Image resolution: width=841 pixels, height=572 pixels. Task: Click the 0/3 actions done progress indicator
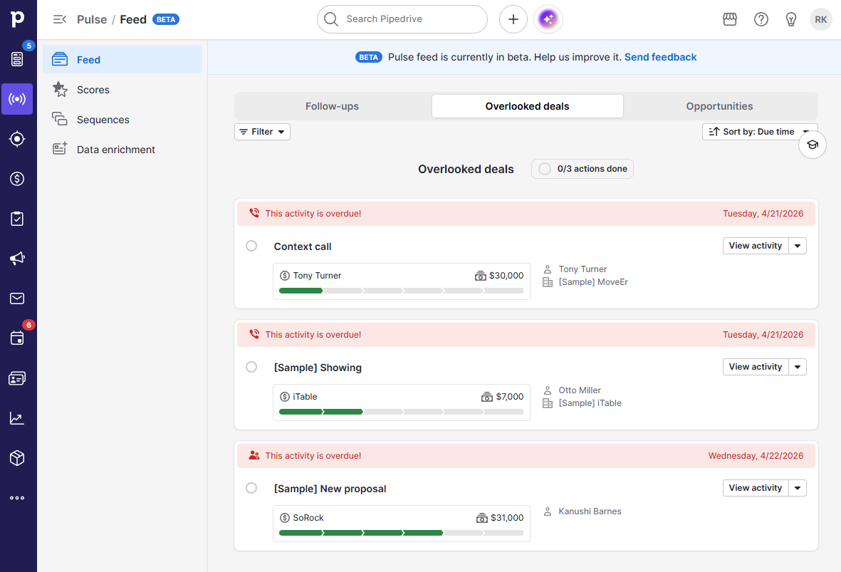582,169
